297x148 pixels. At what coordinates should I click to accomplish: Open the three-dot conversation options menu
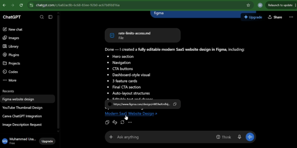point(291,17)
